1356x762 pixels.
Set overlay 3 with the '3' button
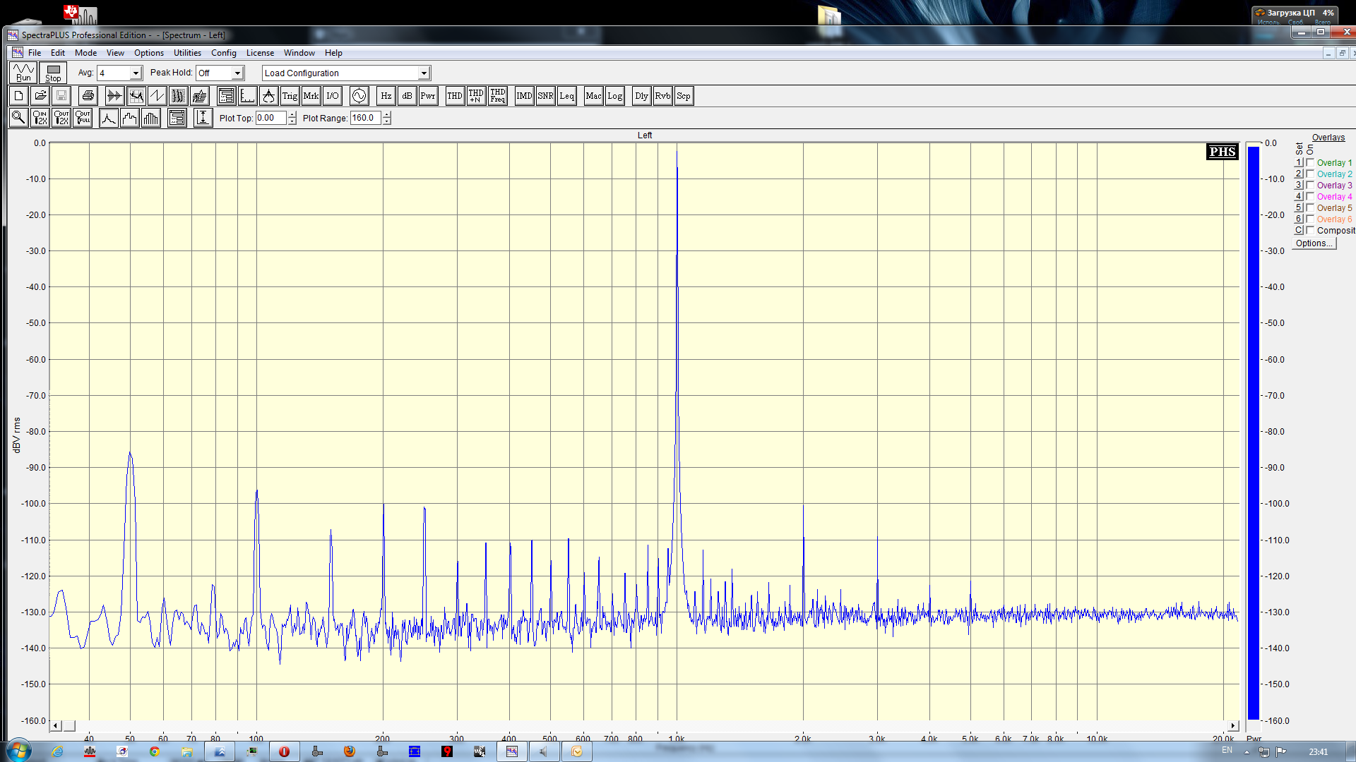pyautogui.click(x=1298, y=185)
